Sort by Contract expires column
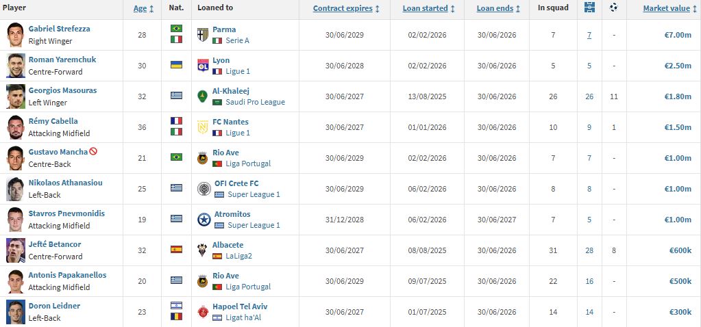 346,8
